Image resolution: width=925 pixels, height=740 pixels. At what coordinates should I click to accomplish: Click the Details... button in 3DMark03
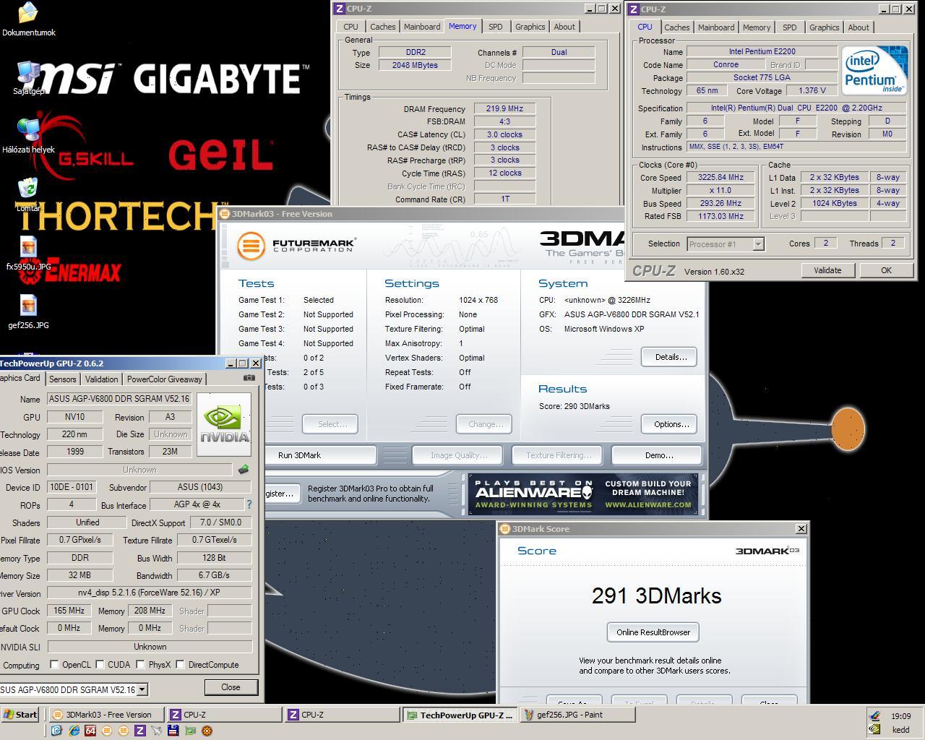point(670,357)
